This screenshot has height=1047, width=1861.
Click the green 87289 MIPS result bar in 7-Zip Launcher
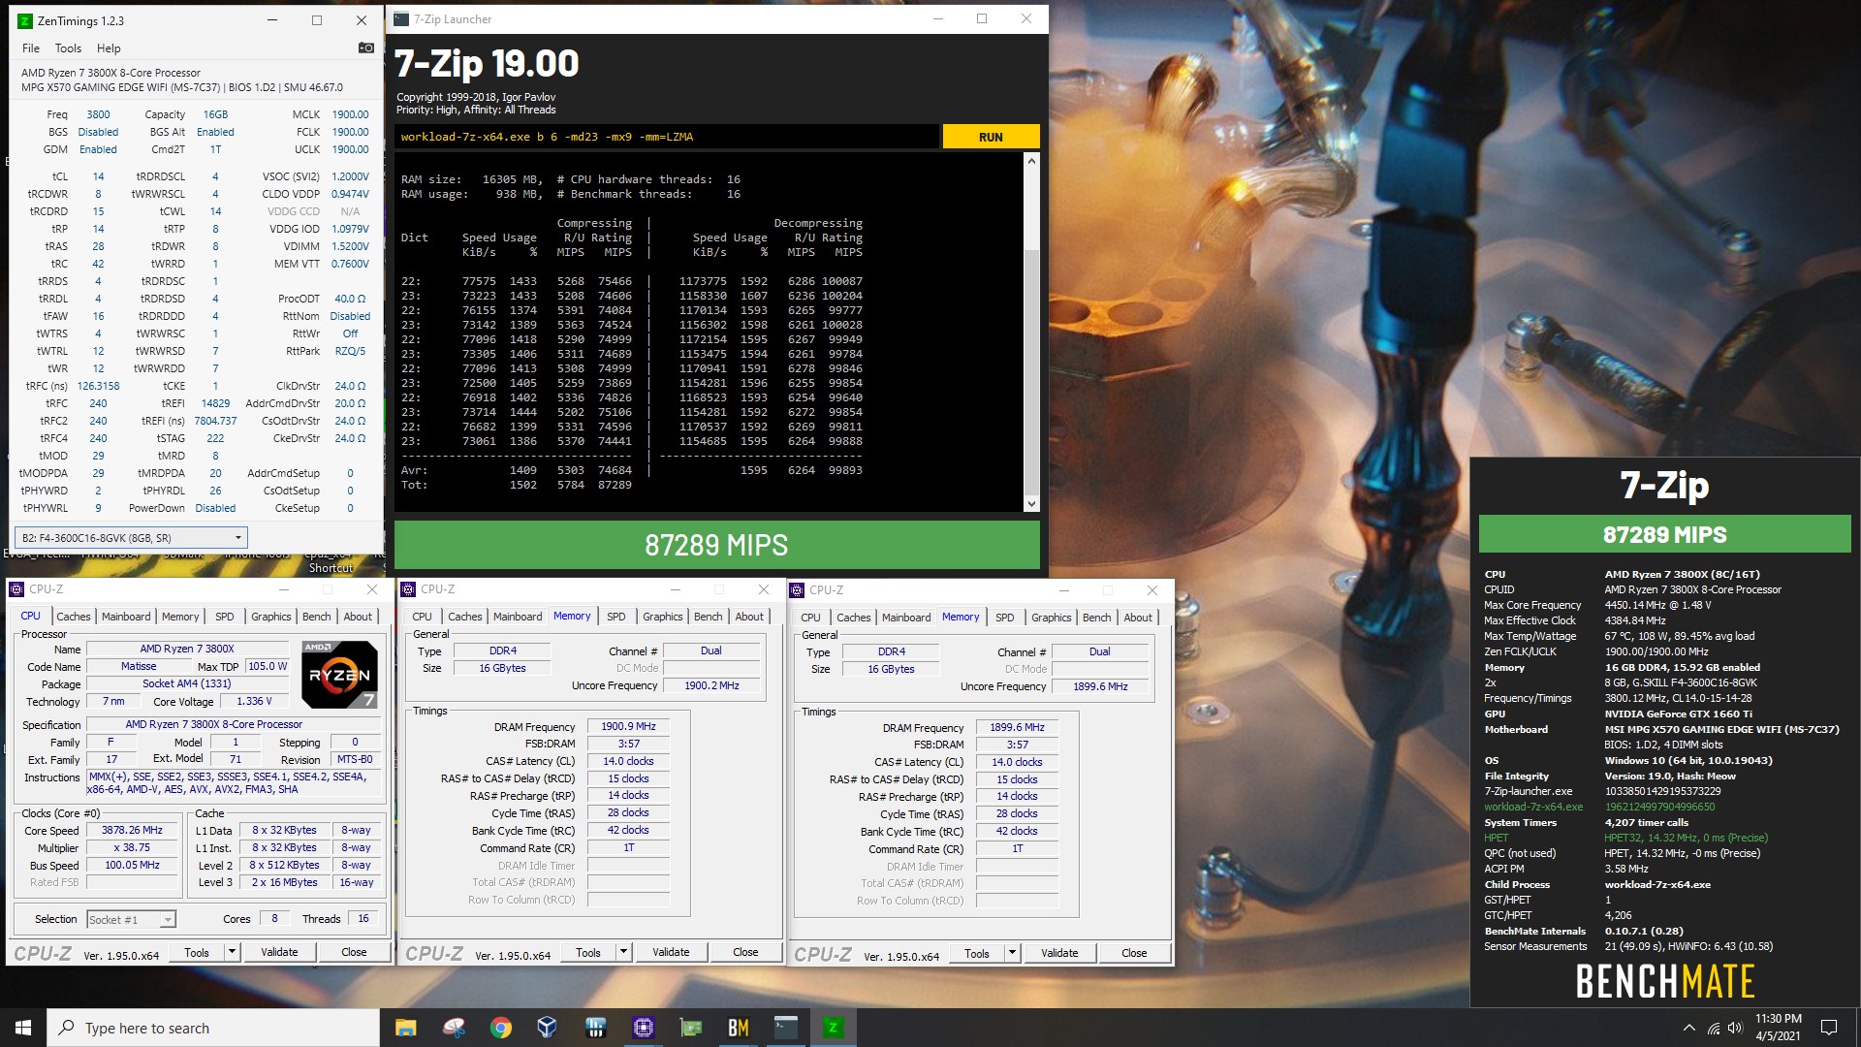(x=716, y=545)
